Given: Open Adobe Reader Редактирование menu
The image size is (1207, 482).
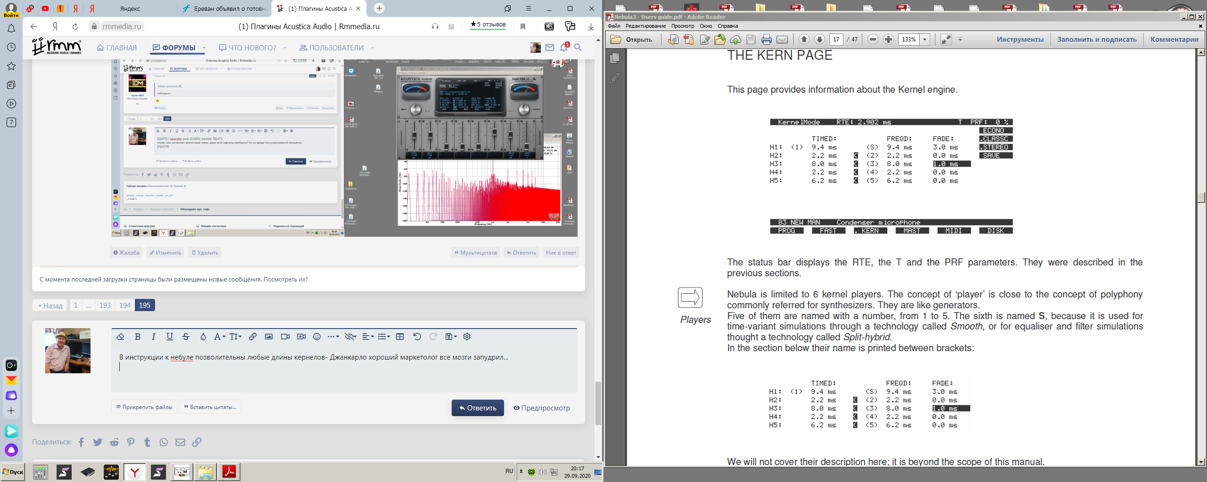Looking at the screenshot, I should [x=645, y=26].
